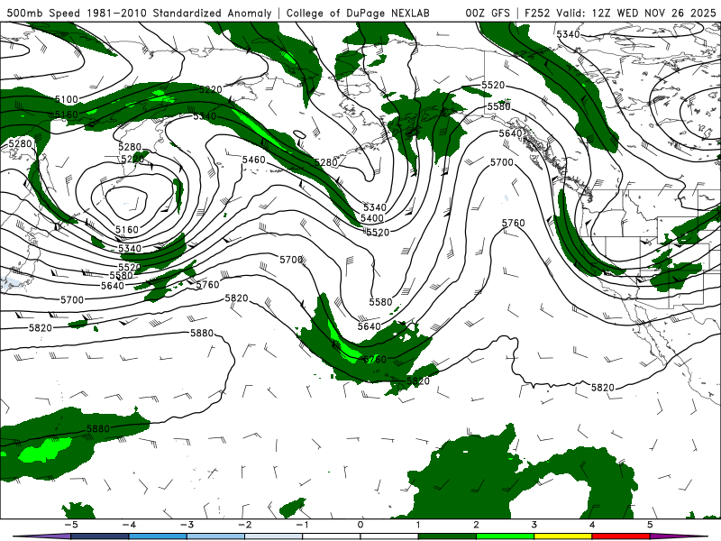Click the '5460' contour label

[254, 160]
